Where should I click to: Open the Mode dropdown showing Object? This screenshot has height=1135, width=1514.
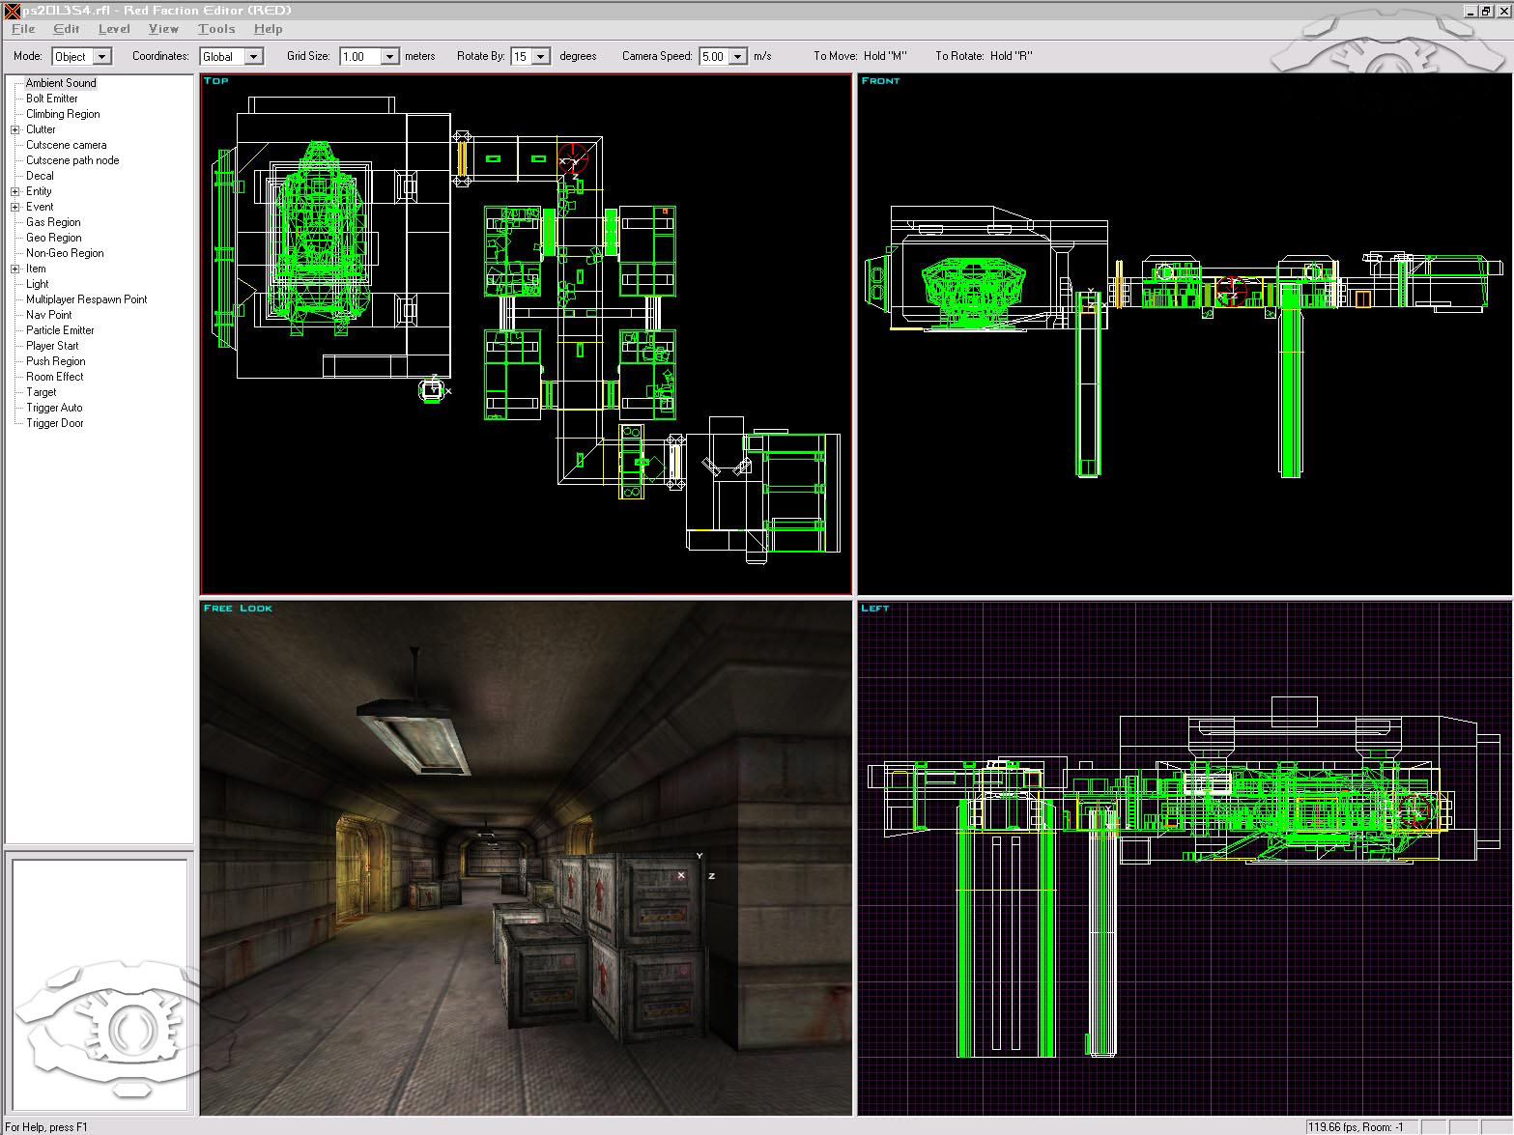point(101,56)
